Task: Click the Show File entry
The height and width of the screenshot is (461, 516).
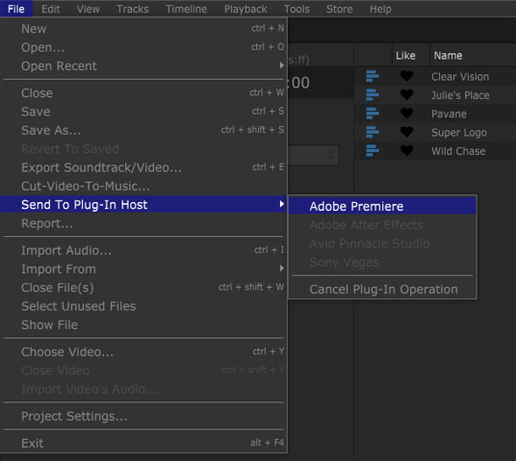Action: (143, 325)
